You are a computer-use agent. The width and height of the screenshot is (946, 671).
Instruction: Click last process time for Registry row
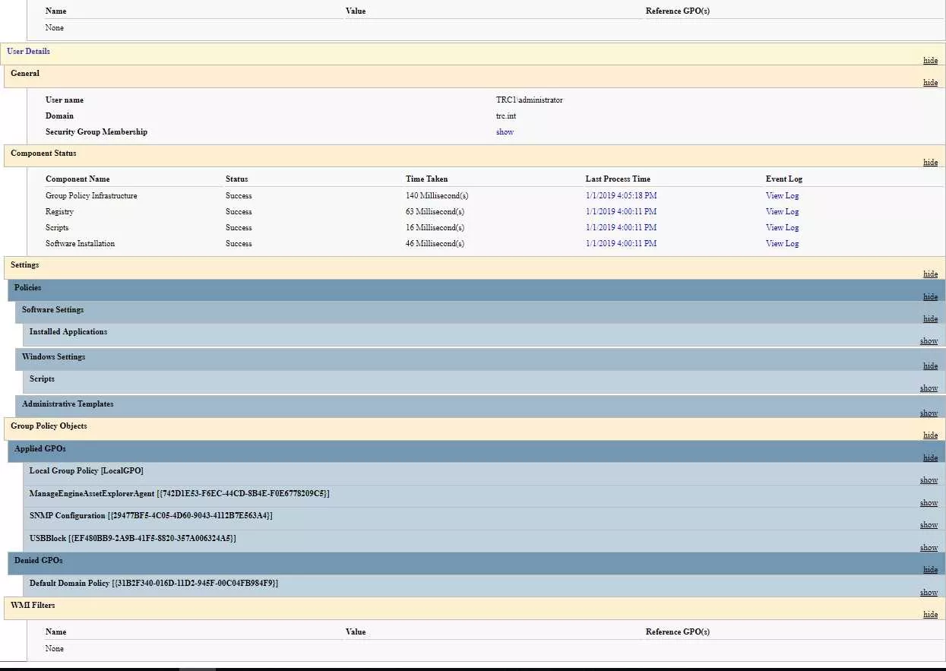(621, 212)
